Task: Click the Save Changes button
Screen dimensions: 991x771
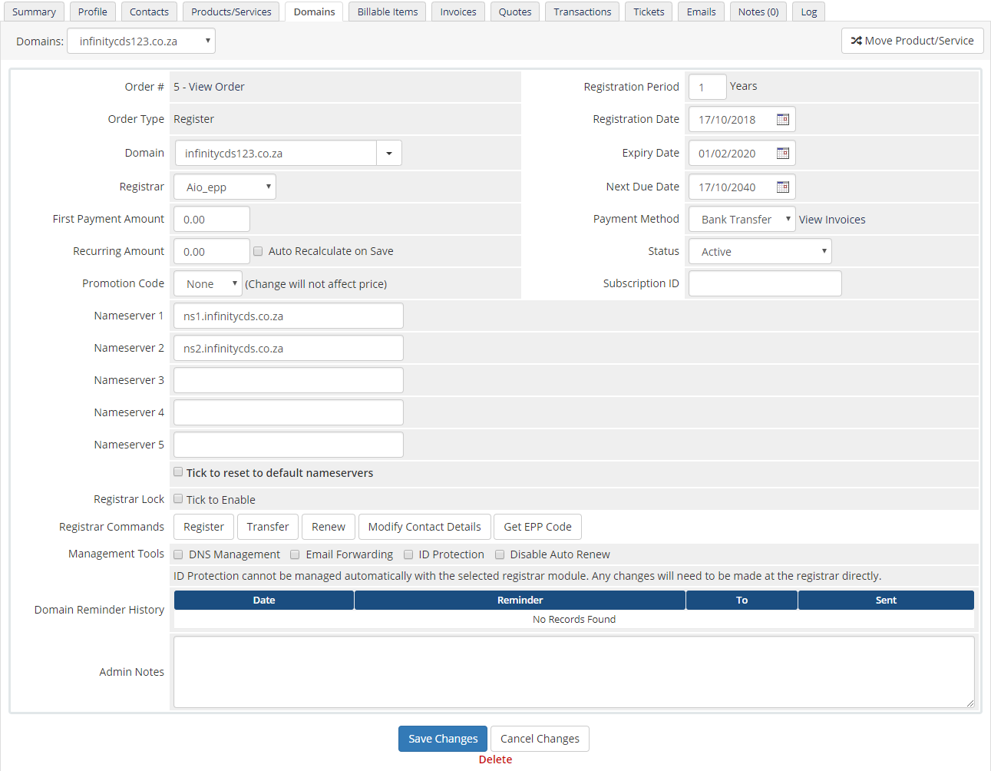Action: pyautogui.click(x=443, y=739)
